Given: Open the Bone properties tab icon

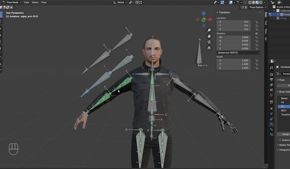Looking at the screenshot, I should pyautogui.click(x=271, y=130).
